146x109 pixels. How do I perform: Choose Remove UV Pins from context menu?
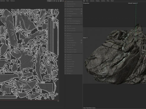(73, 4)
